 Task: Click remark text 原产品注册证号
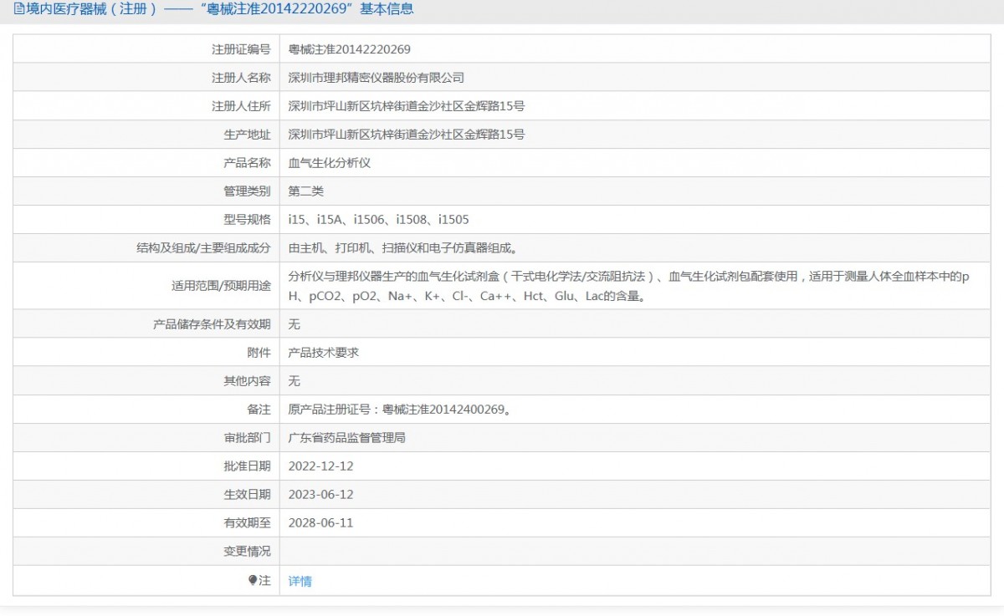pyautogui.click(x=400, y=410)
